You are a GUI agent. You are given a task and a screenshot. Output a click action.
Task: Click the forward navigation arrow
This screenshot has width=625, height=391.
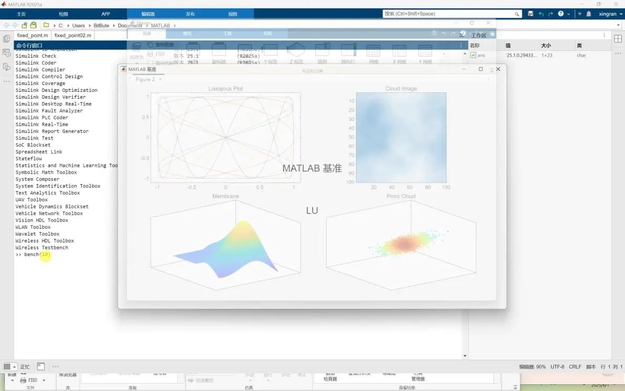pyautogui.click(x=15, y=25)
